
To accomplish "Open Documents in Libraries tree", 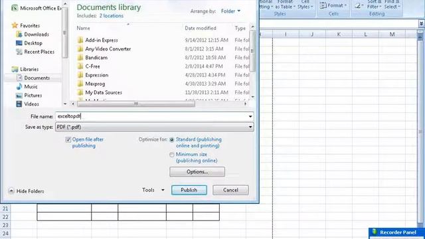I will [37, 78].
